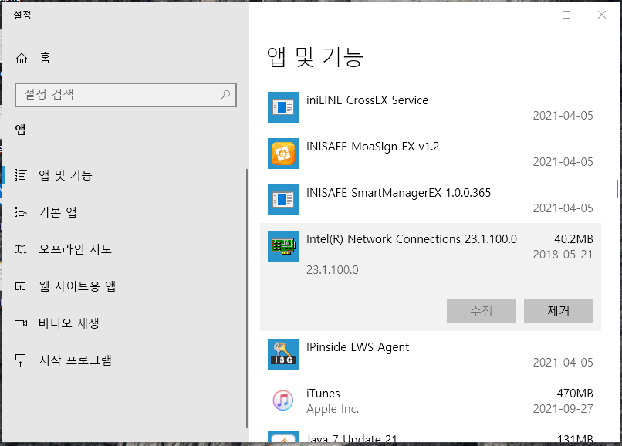The height and width of the screenshot is (446, 622).
Task: Click Intel(R) Network Connections 23.1.100.0 title
Action: (x=412, y=239)
